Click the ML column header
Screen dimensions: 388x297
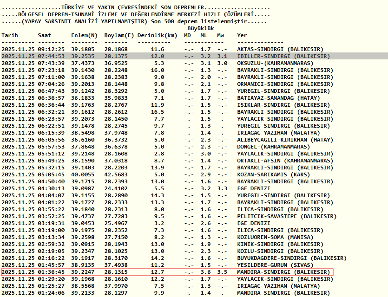tap(204, 35)
